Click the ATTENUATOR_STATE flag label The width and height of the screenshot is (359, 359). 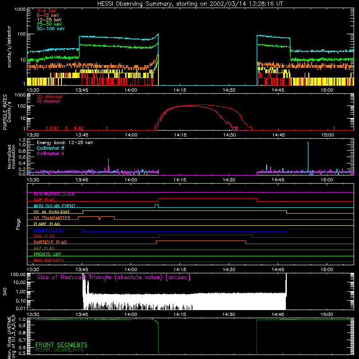point(54,194)
